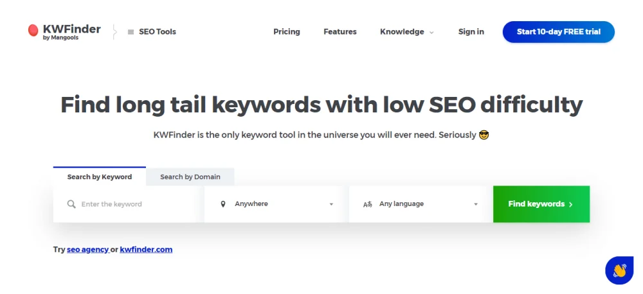
Task: Click the arrow on Find keywords button
Action: click(x=570, y=204)
